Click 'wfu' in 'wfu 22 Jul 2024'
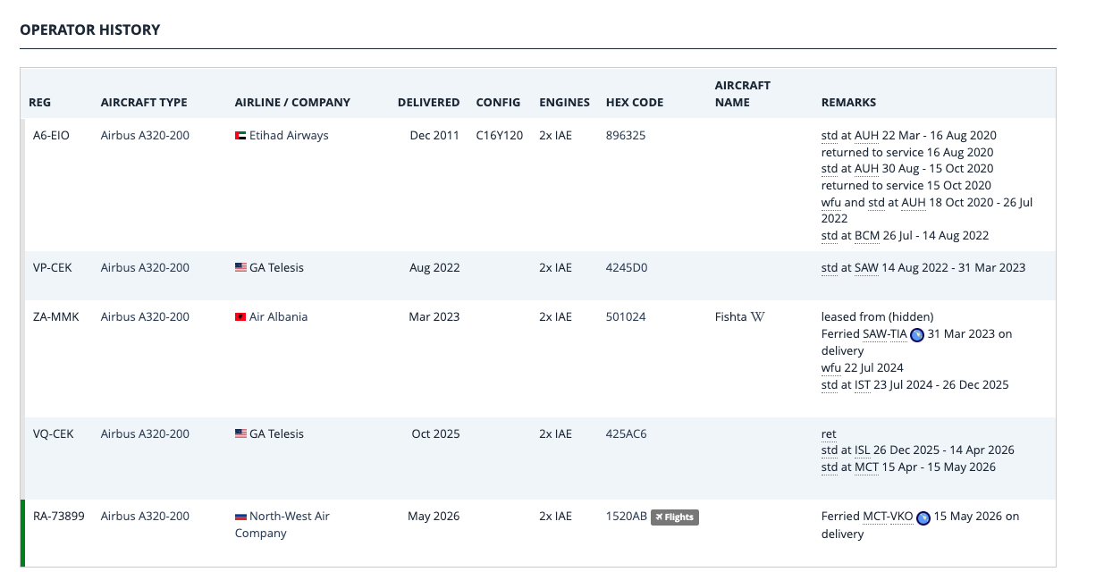Viewport: 1104px width, 572px height. (831, 368)
